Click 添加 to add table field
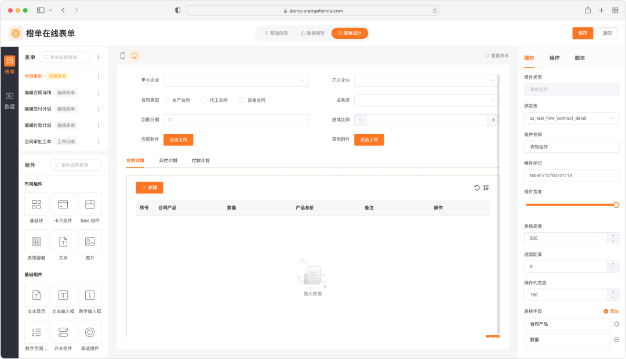This screenshot has height=359, width=626. (612, 311)
